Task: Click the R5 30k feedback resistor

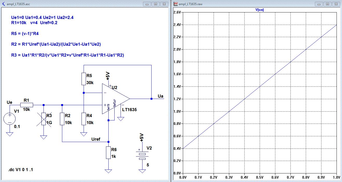Action: [83, 79]
